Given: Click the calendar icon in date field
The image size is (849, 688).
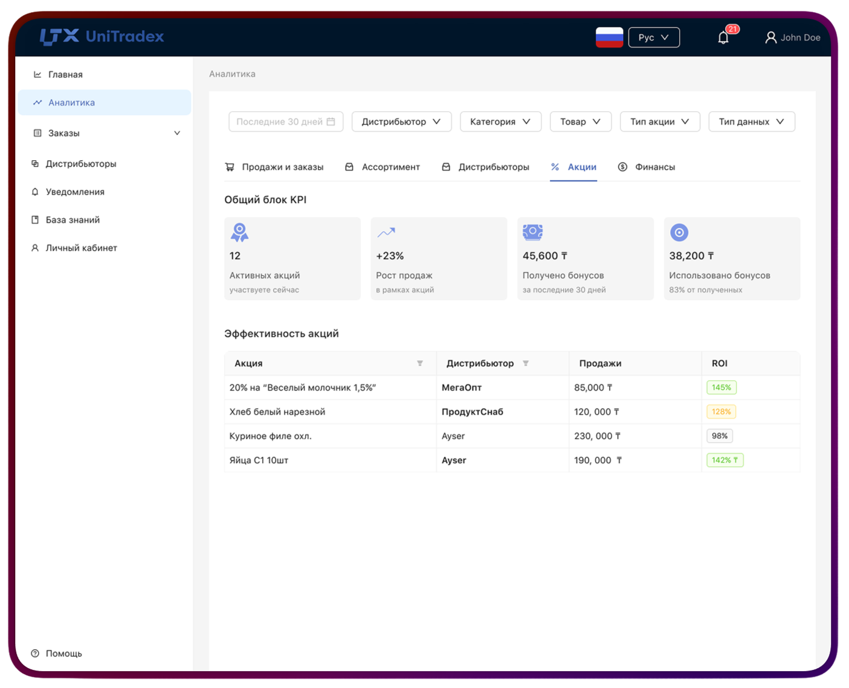Looking at the screenshot, I should pyautogui.click(x=331, y=122).
